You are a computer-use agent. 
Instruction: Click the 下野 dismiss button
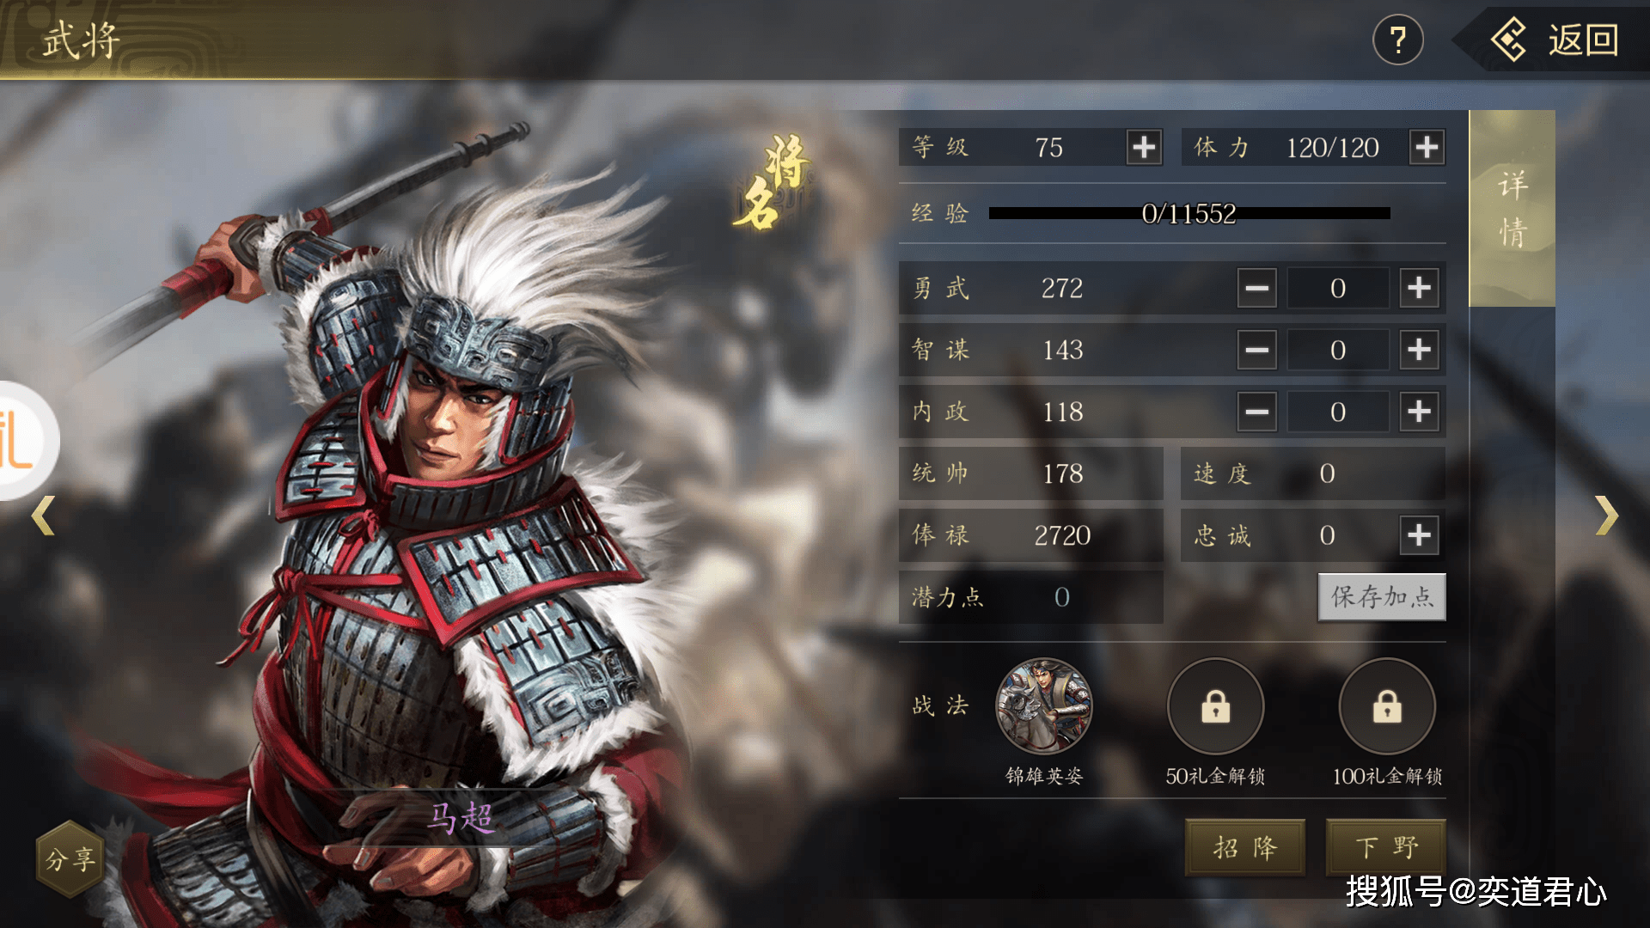1386,847
